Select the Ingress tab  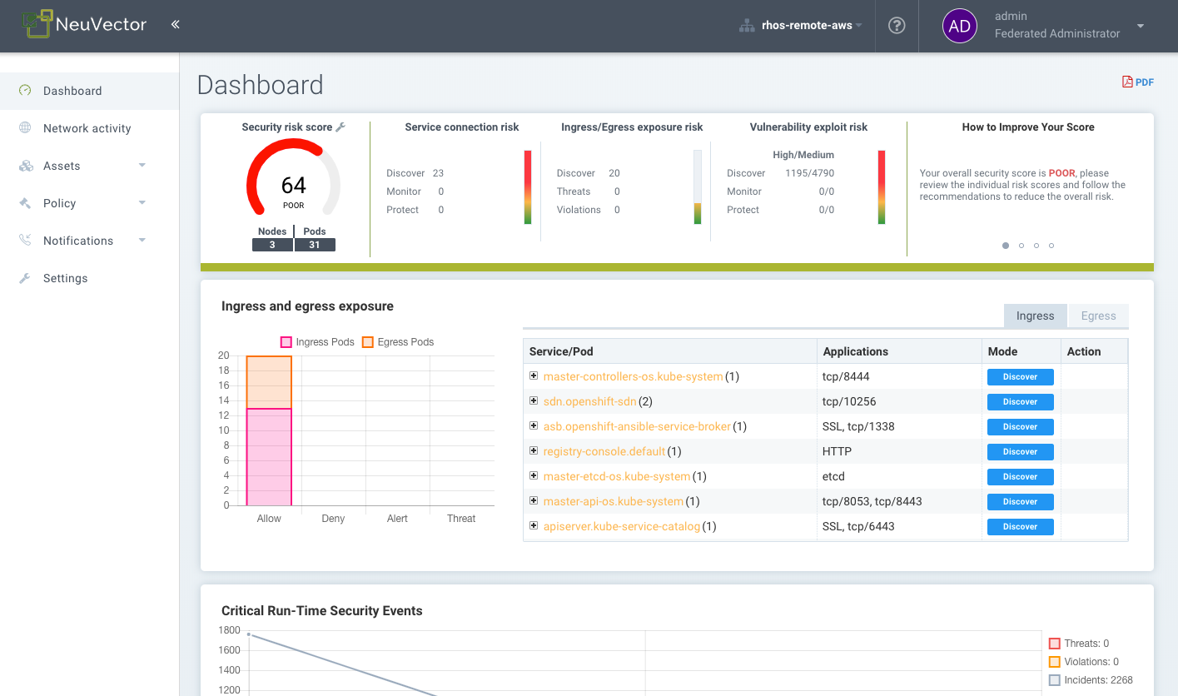pos(1035,316)
